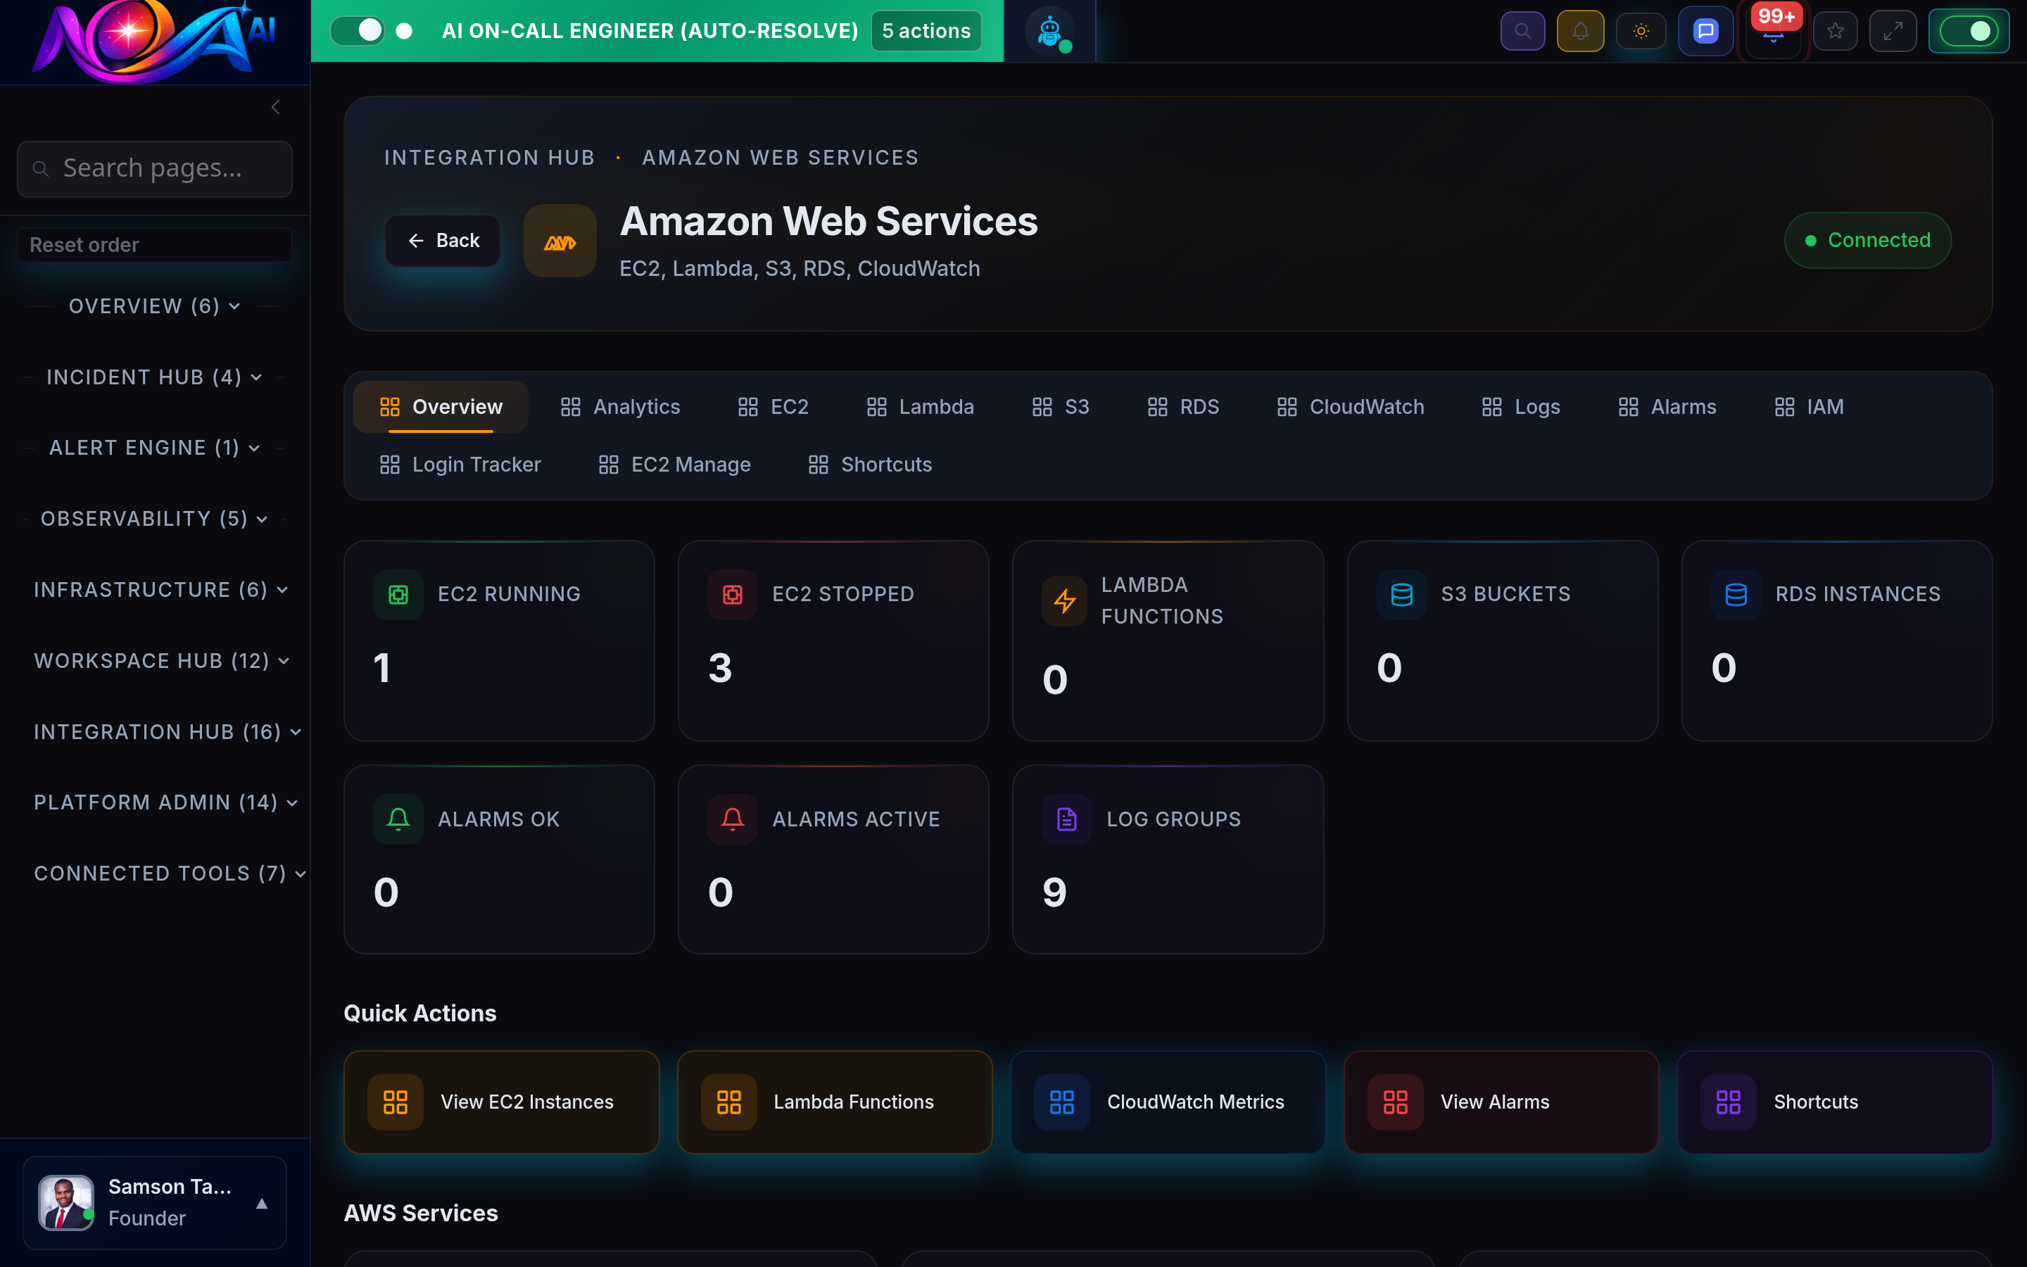Open the search icon in the top bar

click(x=1523, y=31)
